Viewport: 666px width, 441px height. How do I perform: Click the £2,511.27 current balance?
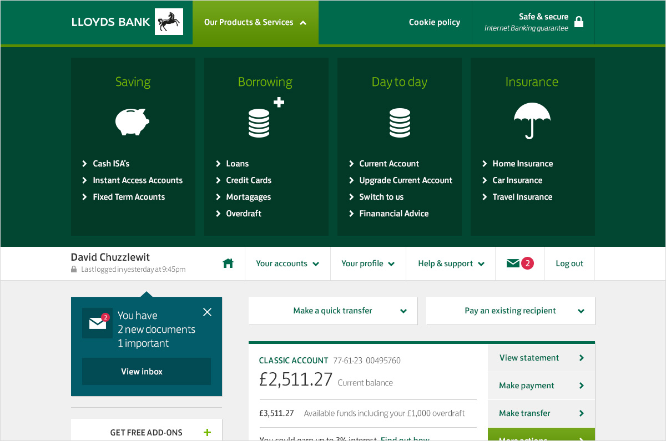coord(296,379)
